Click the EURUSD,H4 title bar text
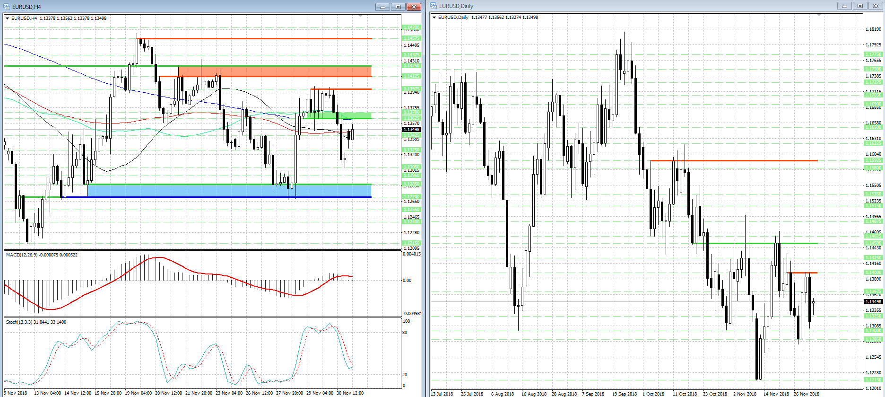This screenshot has width=885, height=397. pos(26,7)
